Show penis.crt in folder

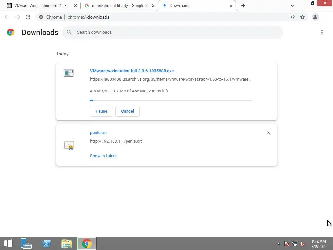(103, 156)
